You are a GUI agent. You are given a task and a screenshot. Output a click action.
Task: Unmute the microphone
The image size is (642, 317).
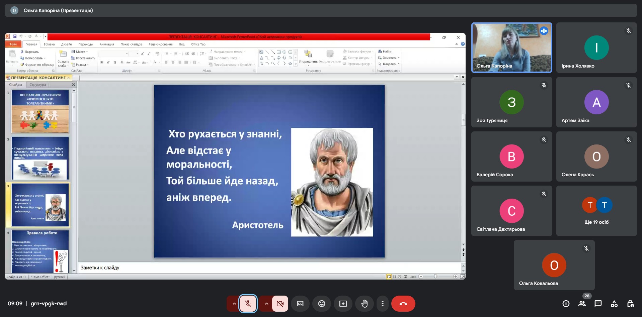click(248, 304)
